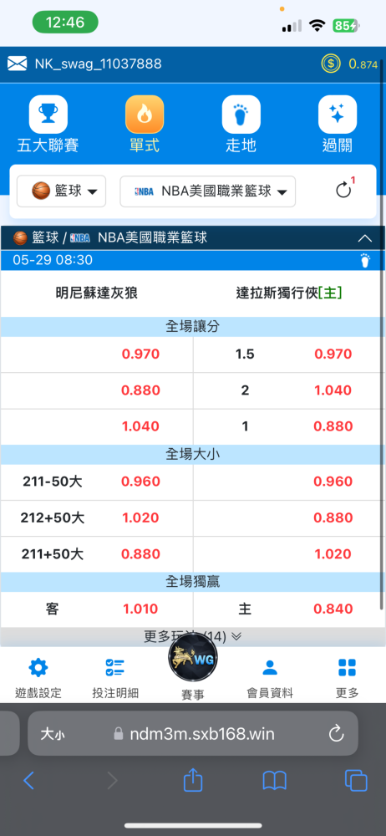This screenshot has height=836, width=386.
Task: Bet away handicap 2 at 0.880
Action: (140, 390)
